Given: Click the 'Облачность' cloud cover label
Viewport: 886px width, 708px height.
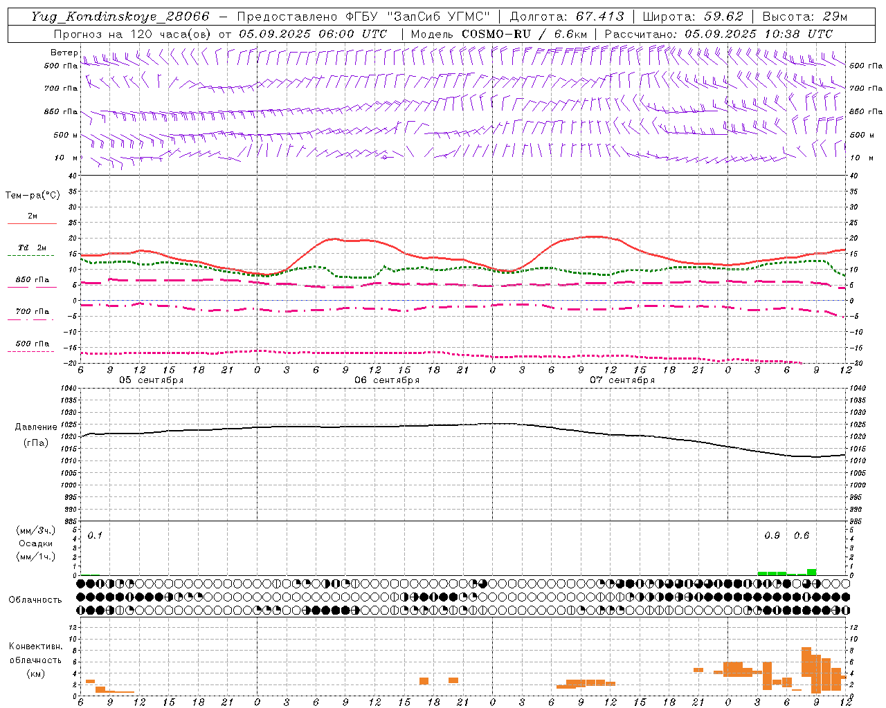Looking at the screenshot, I should pos(35,599).
